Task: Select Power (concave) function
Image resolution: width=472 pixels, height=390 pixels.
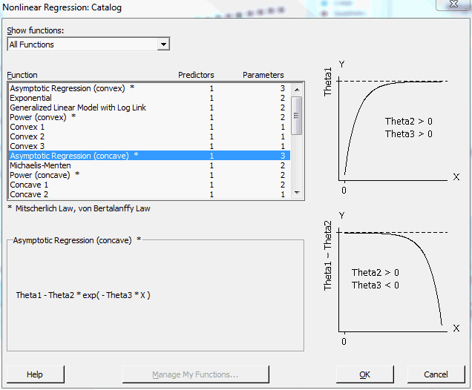Action: click(45, 175)
